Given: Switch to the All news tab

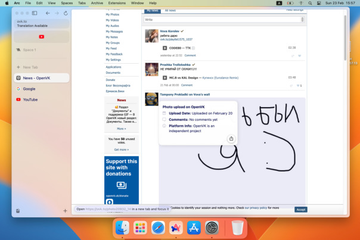Looking at the screenshot, I should 170,11.
